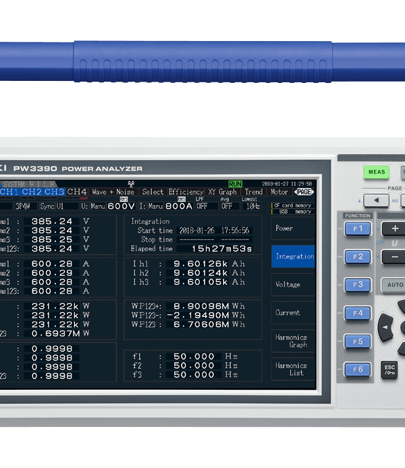
Task: Tap the Lowest 10Hz frequency field
Action: tap(252, 206)
